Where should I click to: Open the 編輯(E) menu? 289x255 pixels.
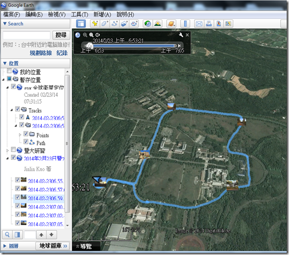34,14
